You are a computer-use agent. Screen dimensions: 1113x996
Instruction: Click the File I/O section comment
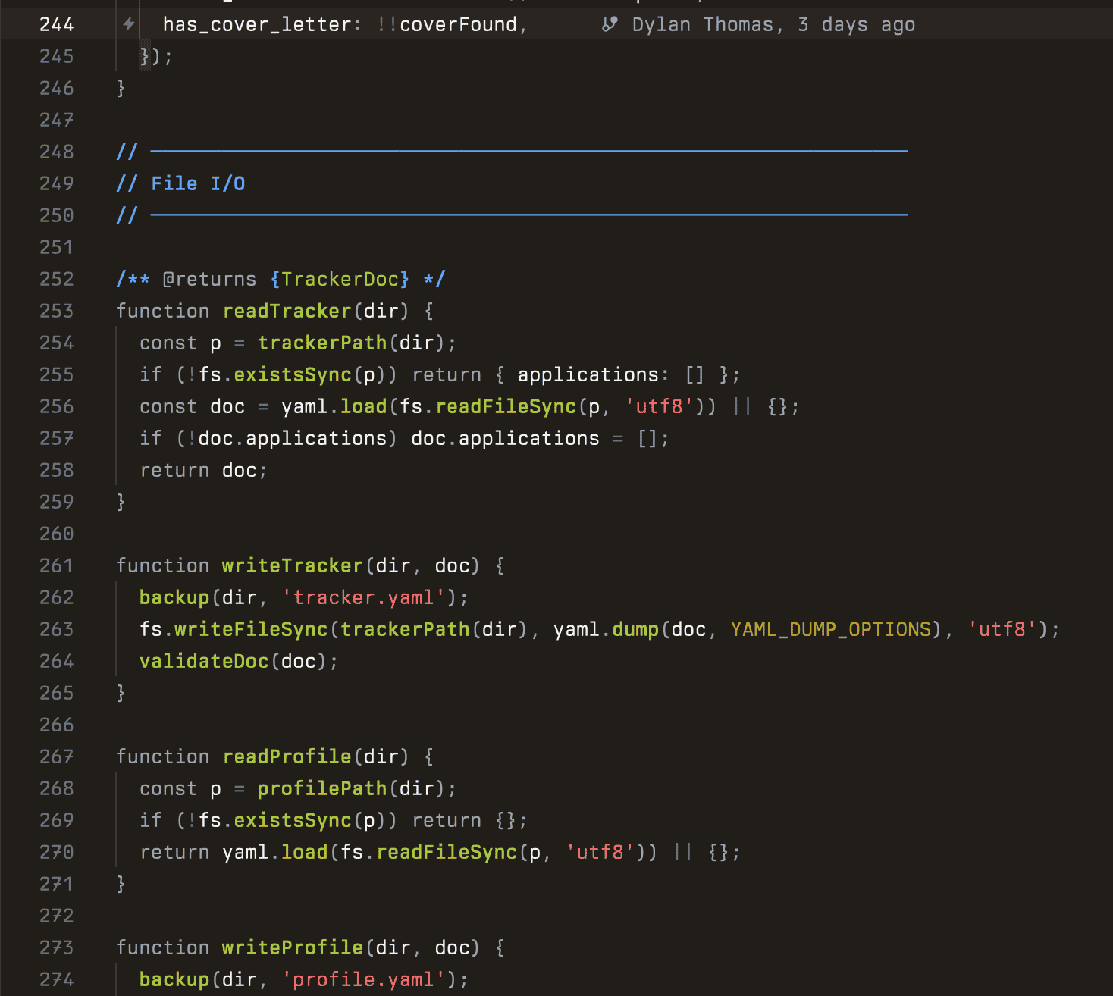click(197, 183)
